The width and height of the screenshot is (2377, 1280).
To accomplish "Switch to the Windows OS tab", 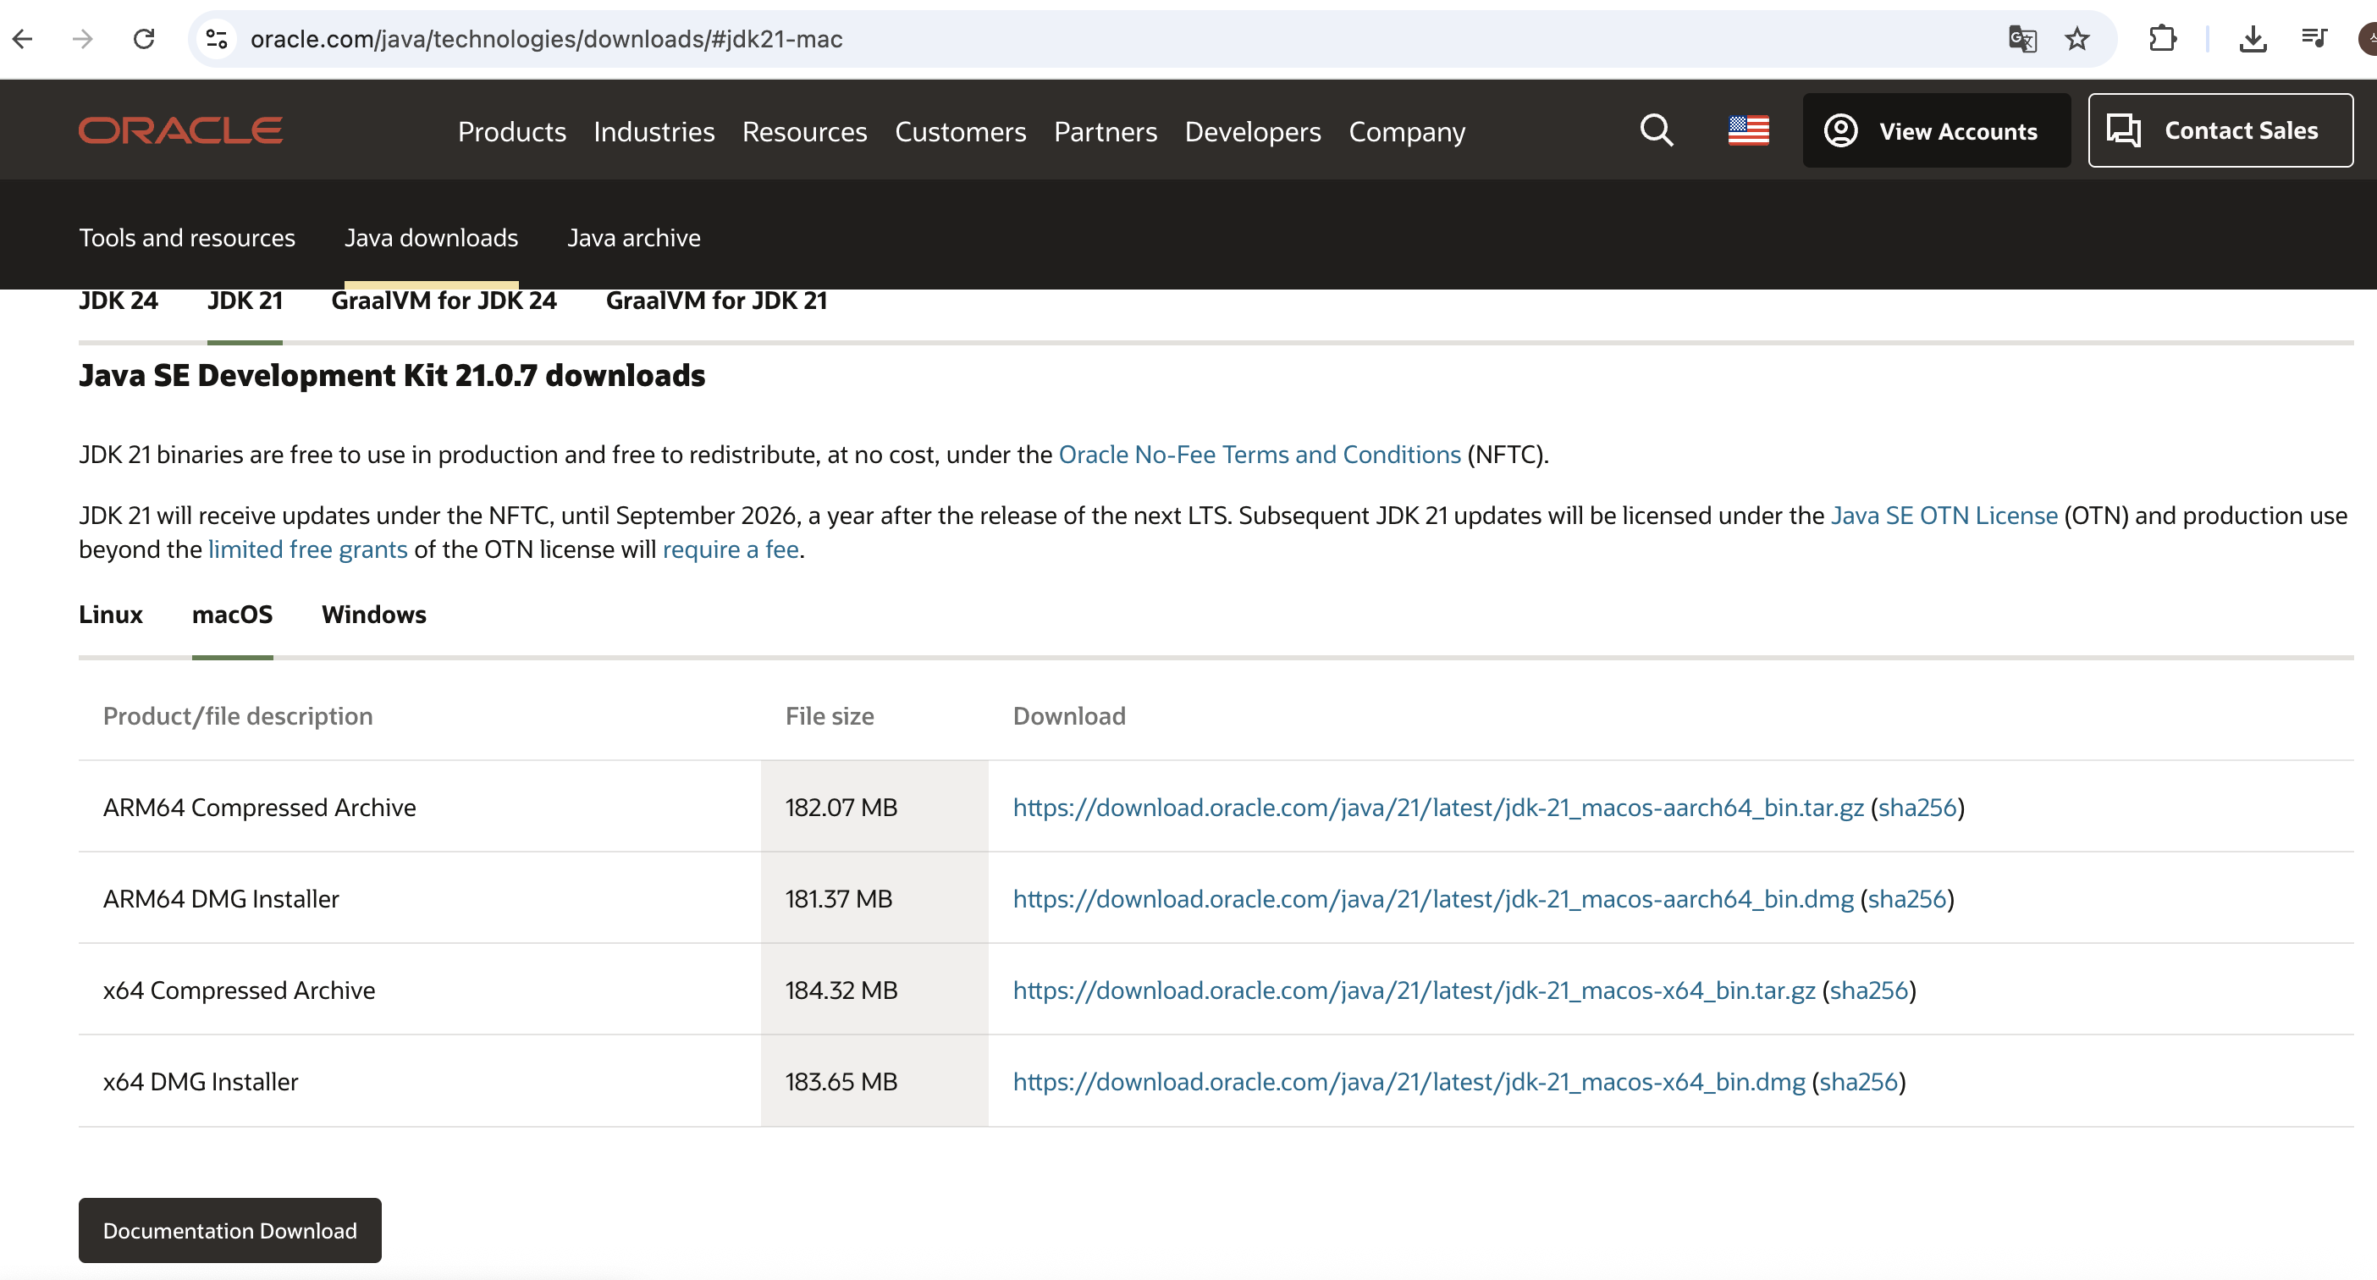I will pyautogui.click(x=373, y=615).
